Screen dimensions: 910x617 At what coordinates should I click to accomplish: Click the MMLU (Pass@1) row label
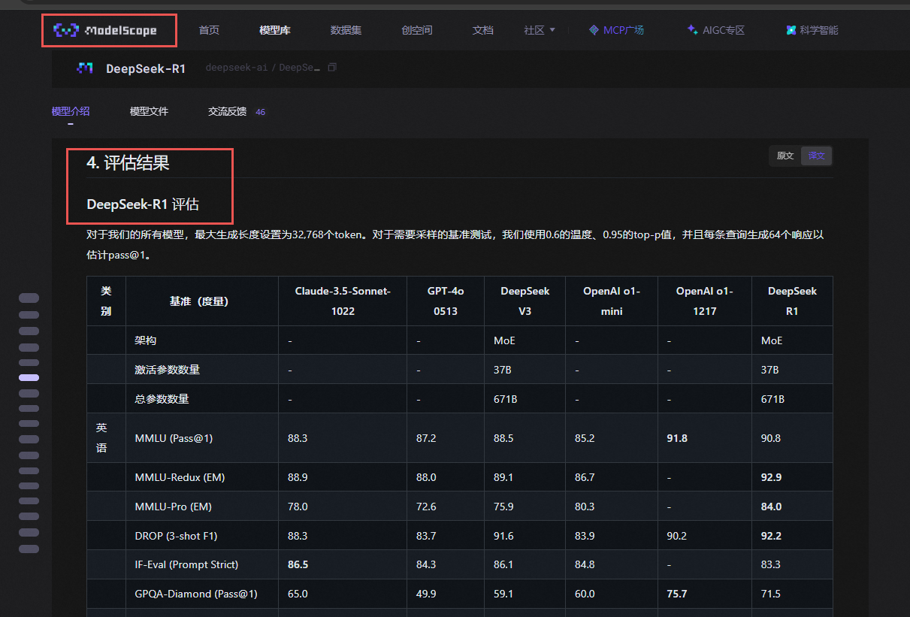(x=174, y=438)
